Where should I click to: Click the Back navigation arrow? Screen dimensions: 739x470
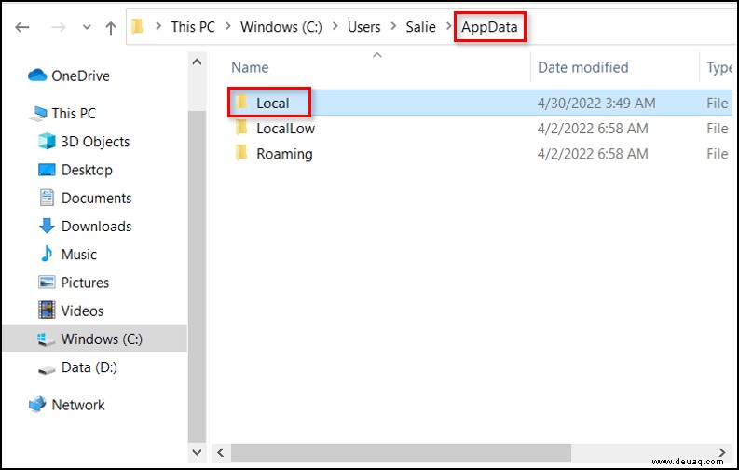tap(22, 27)
